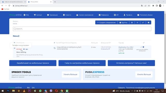Viewport: 166px width, 93px height.
Task: Reload the page with refresh icon
Action: click(9, 6)
